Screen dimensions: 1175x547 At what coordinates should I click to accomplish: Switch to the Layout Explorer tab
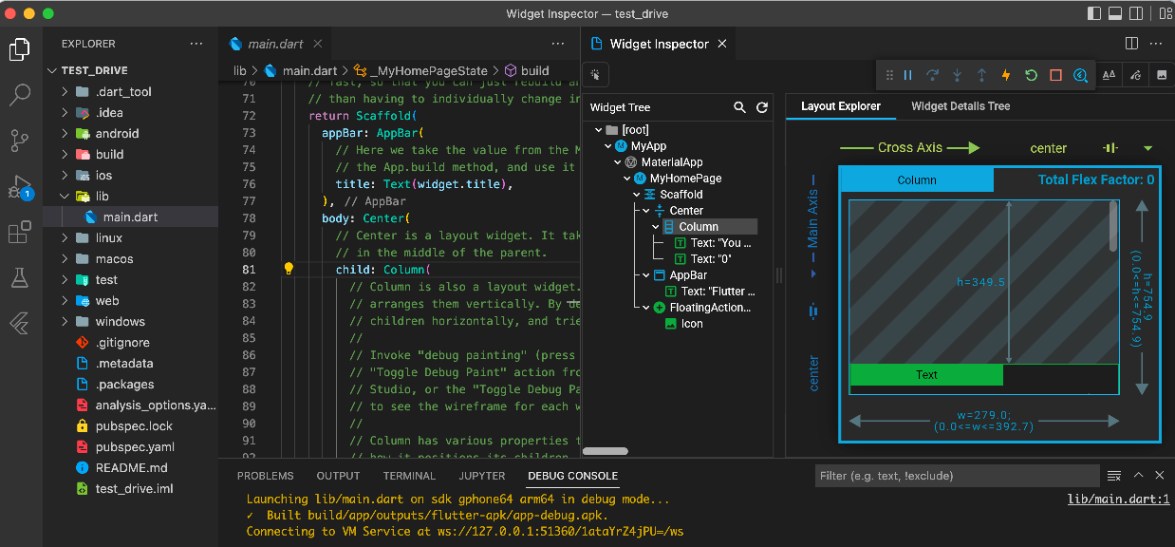841,106
